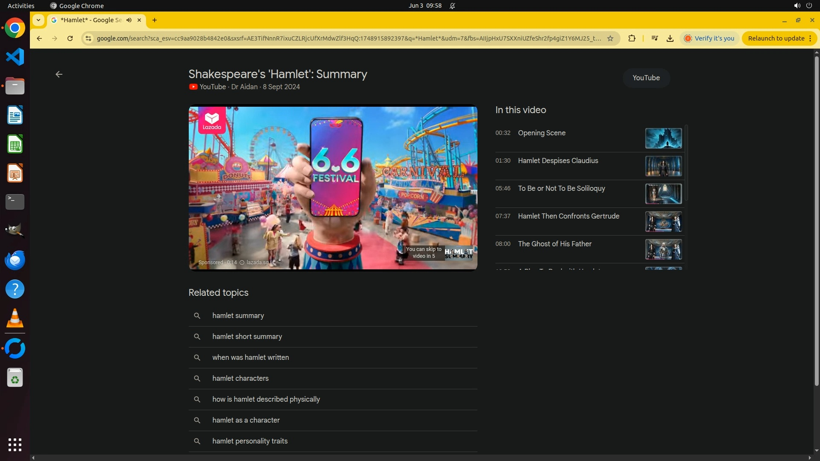Bookmark this page with star icon
This screenshot has height=461, width=820.
click(x=610, y=38)
